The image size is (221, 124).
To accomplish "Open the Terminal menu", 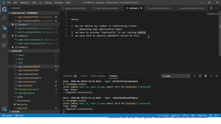I will pos(58,2).
